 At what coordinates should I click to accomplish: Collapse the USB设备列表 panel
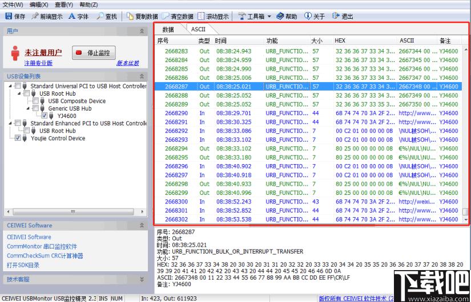142,76
